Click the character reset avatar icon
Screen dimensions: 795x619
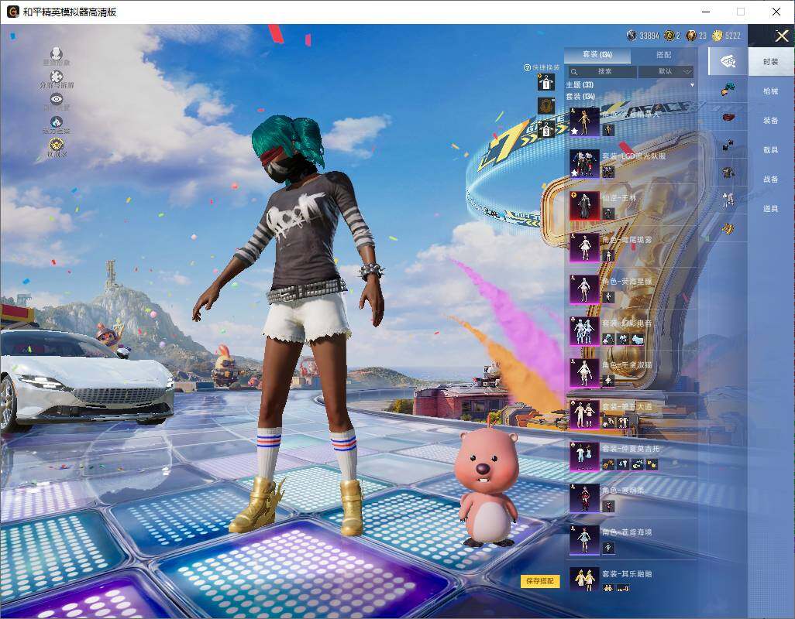click(57, 53)
